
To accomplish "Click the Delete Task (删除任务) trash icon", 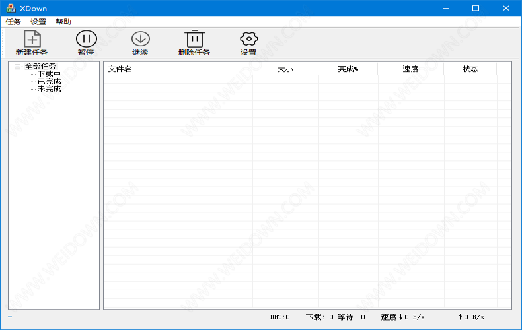I will [195, 39].
